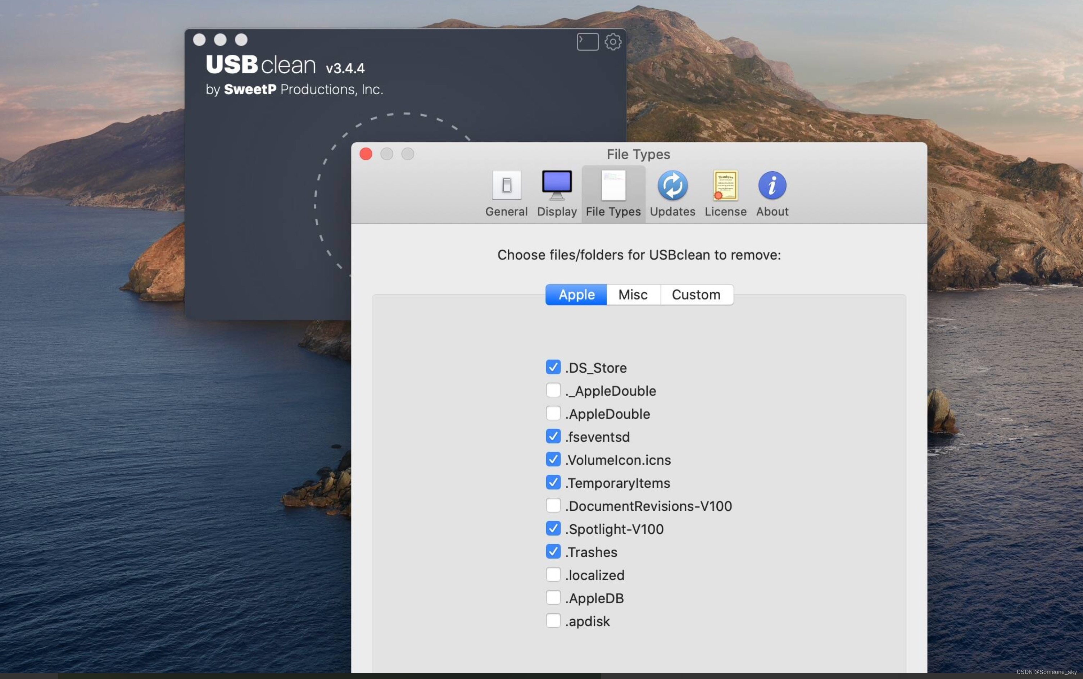
Task: Open the General settings tab
Action: coord(506,192)
